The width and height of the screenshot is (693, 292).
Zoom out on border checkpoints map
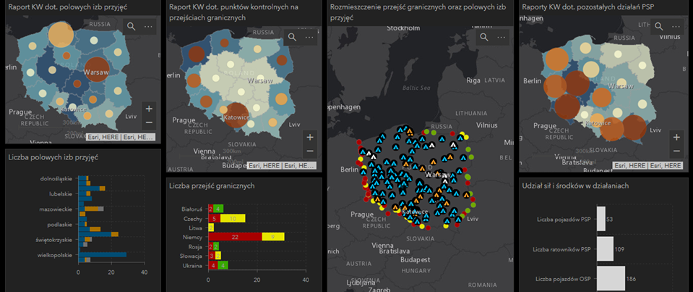click(310, 151)
